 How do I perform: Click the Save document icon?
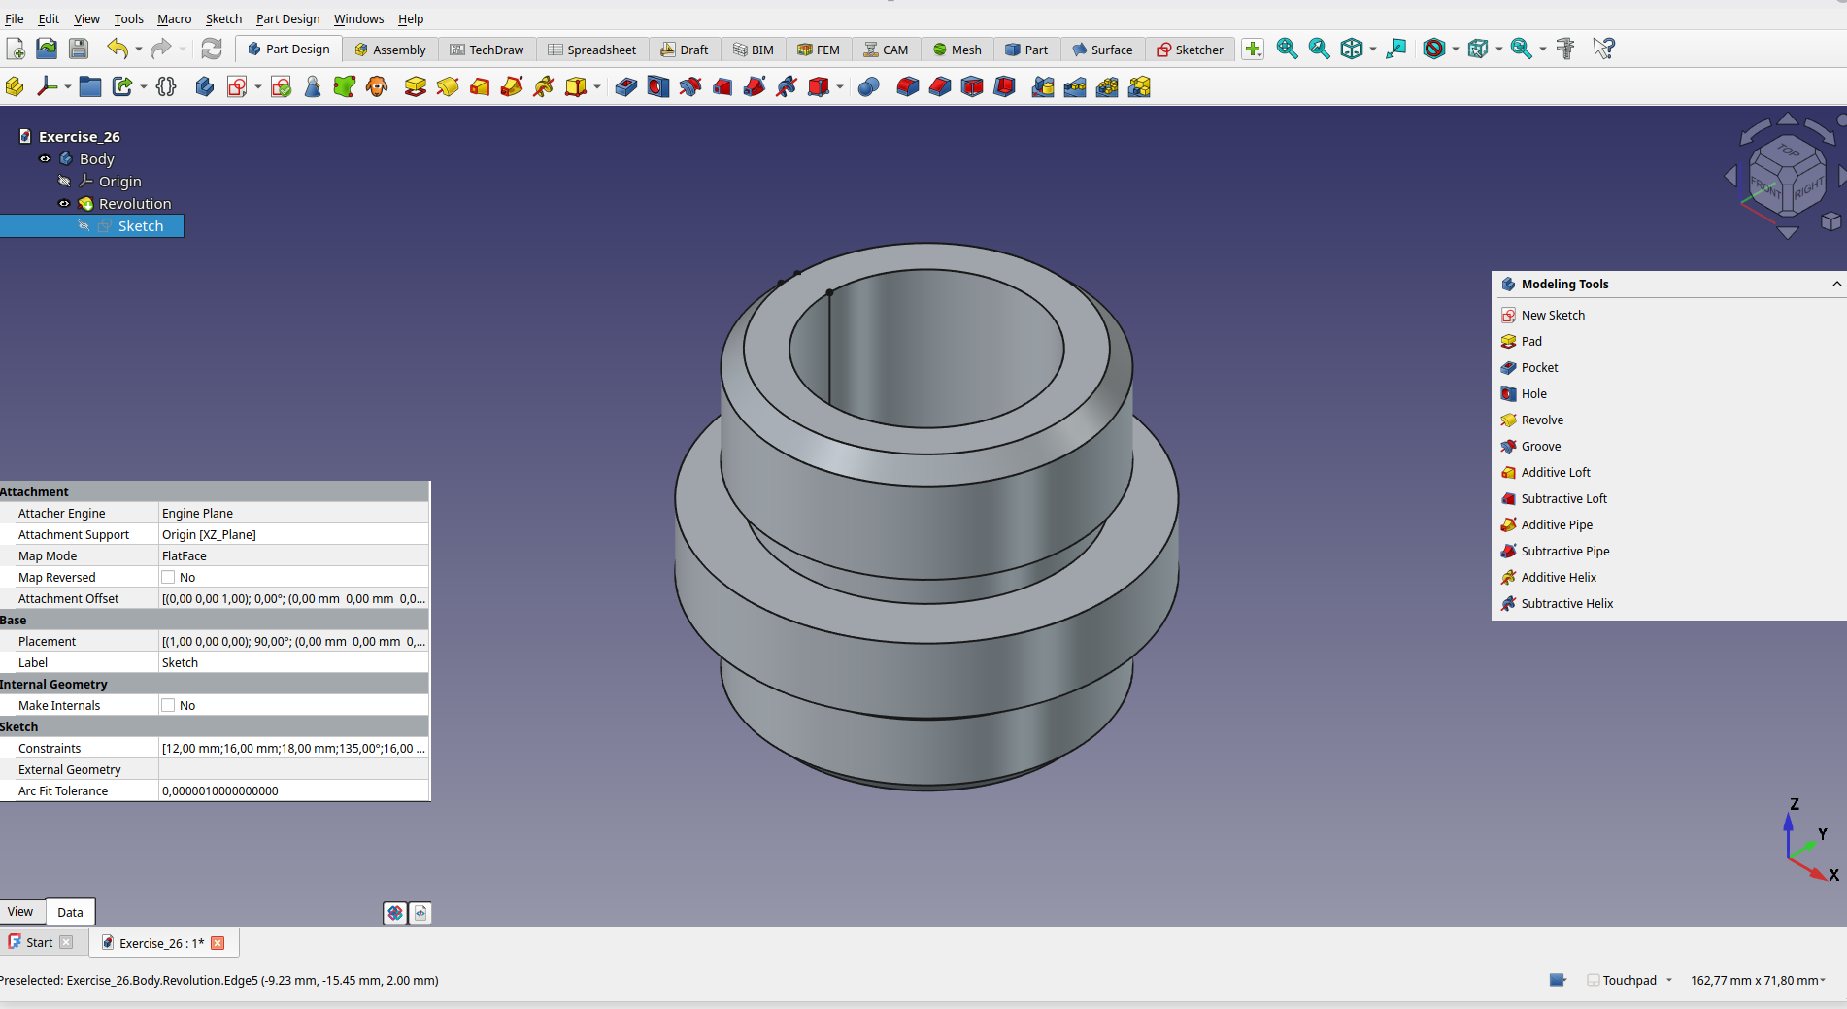79,49
